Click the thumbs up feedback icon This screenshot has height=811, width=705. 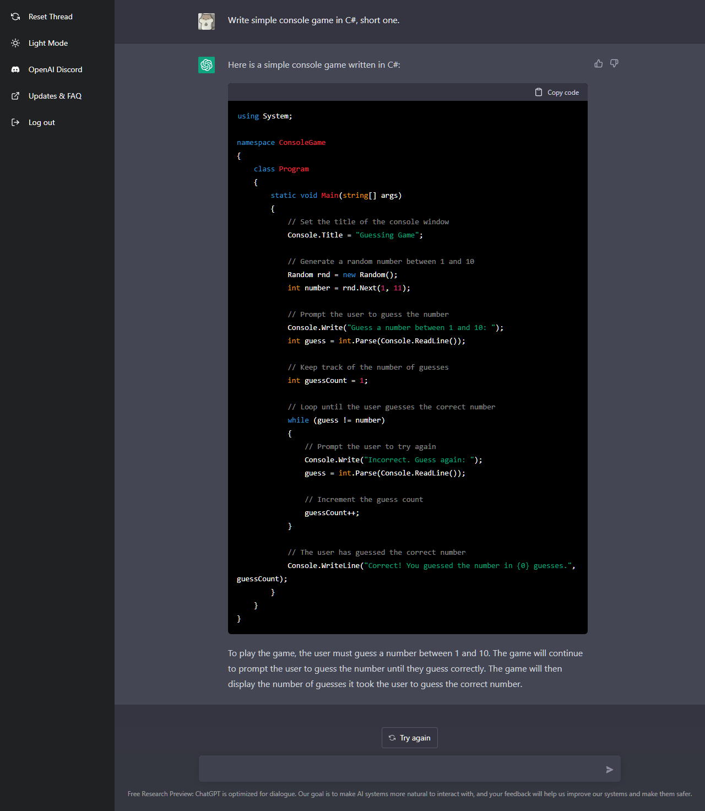tap(599, 64)
